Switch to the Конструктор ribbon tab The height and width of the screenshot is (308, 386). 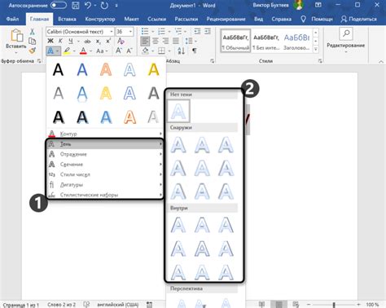(x=100, y=19)
